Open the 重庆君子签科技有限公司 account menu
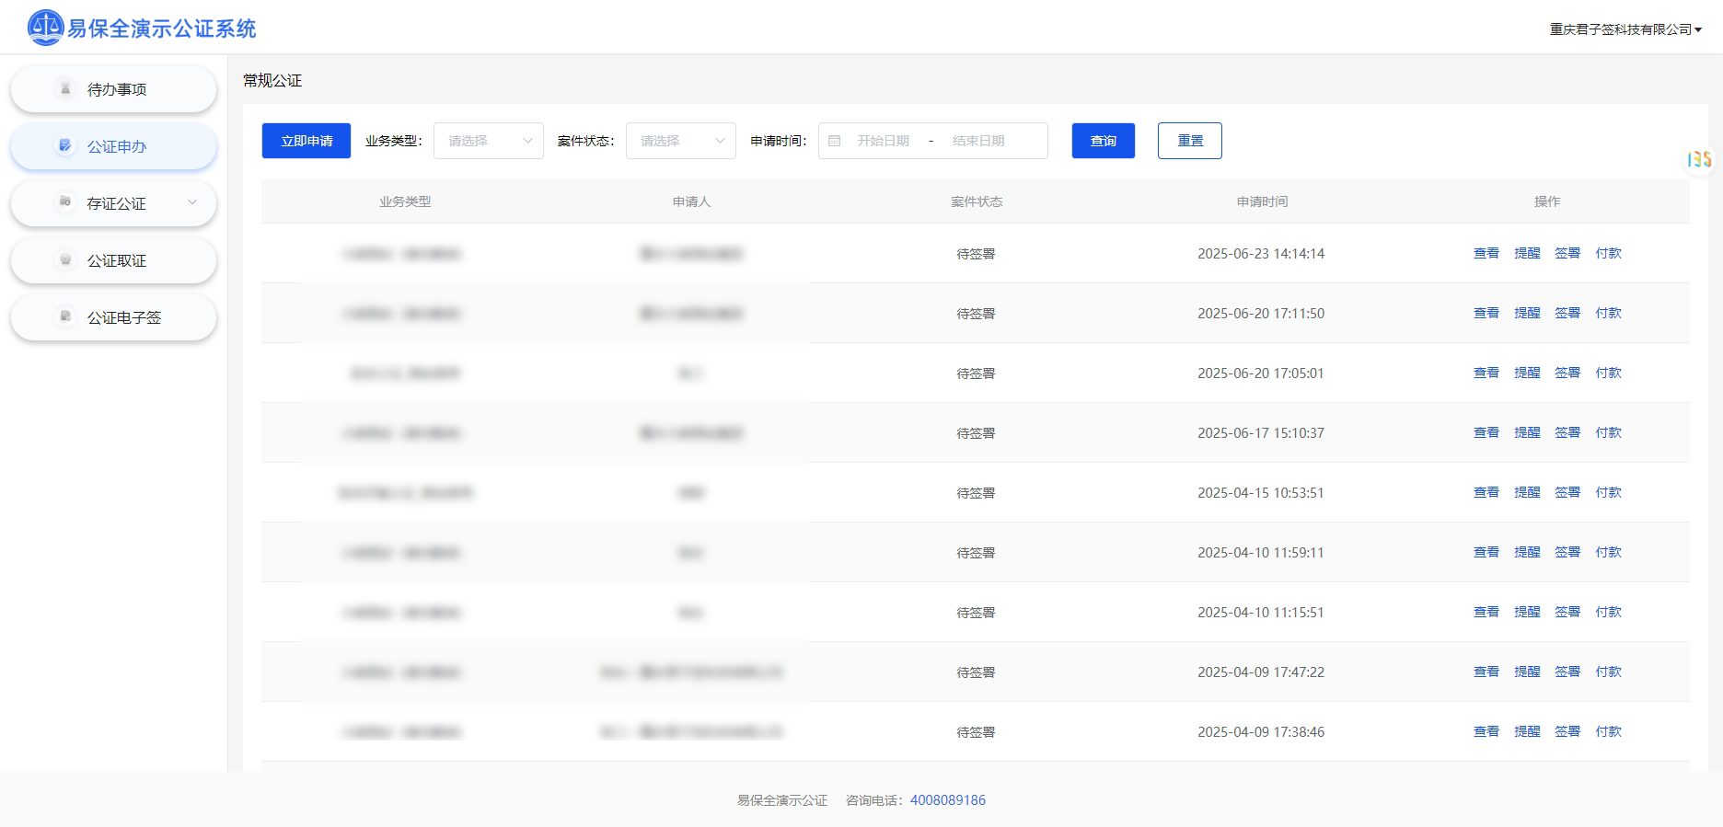This screenshot has height=827, width=1723. [1625, 29]
